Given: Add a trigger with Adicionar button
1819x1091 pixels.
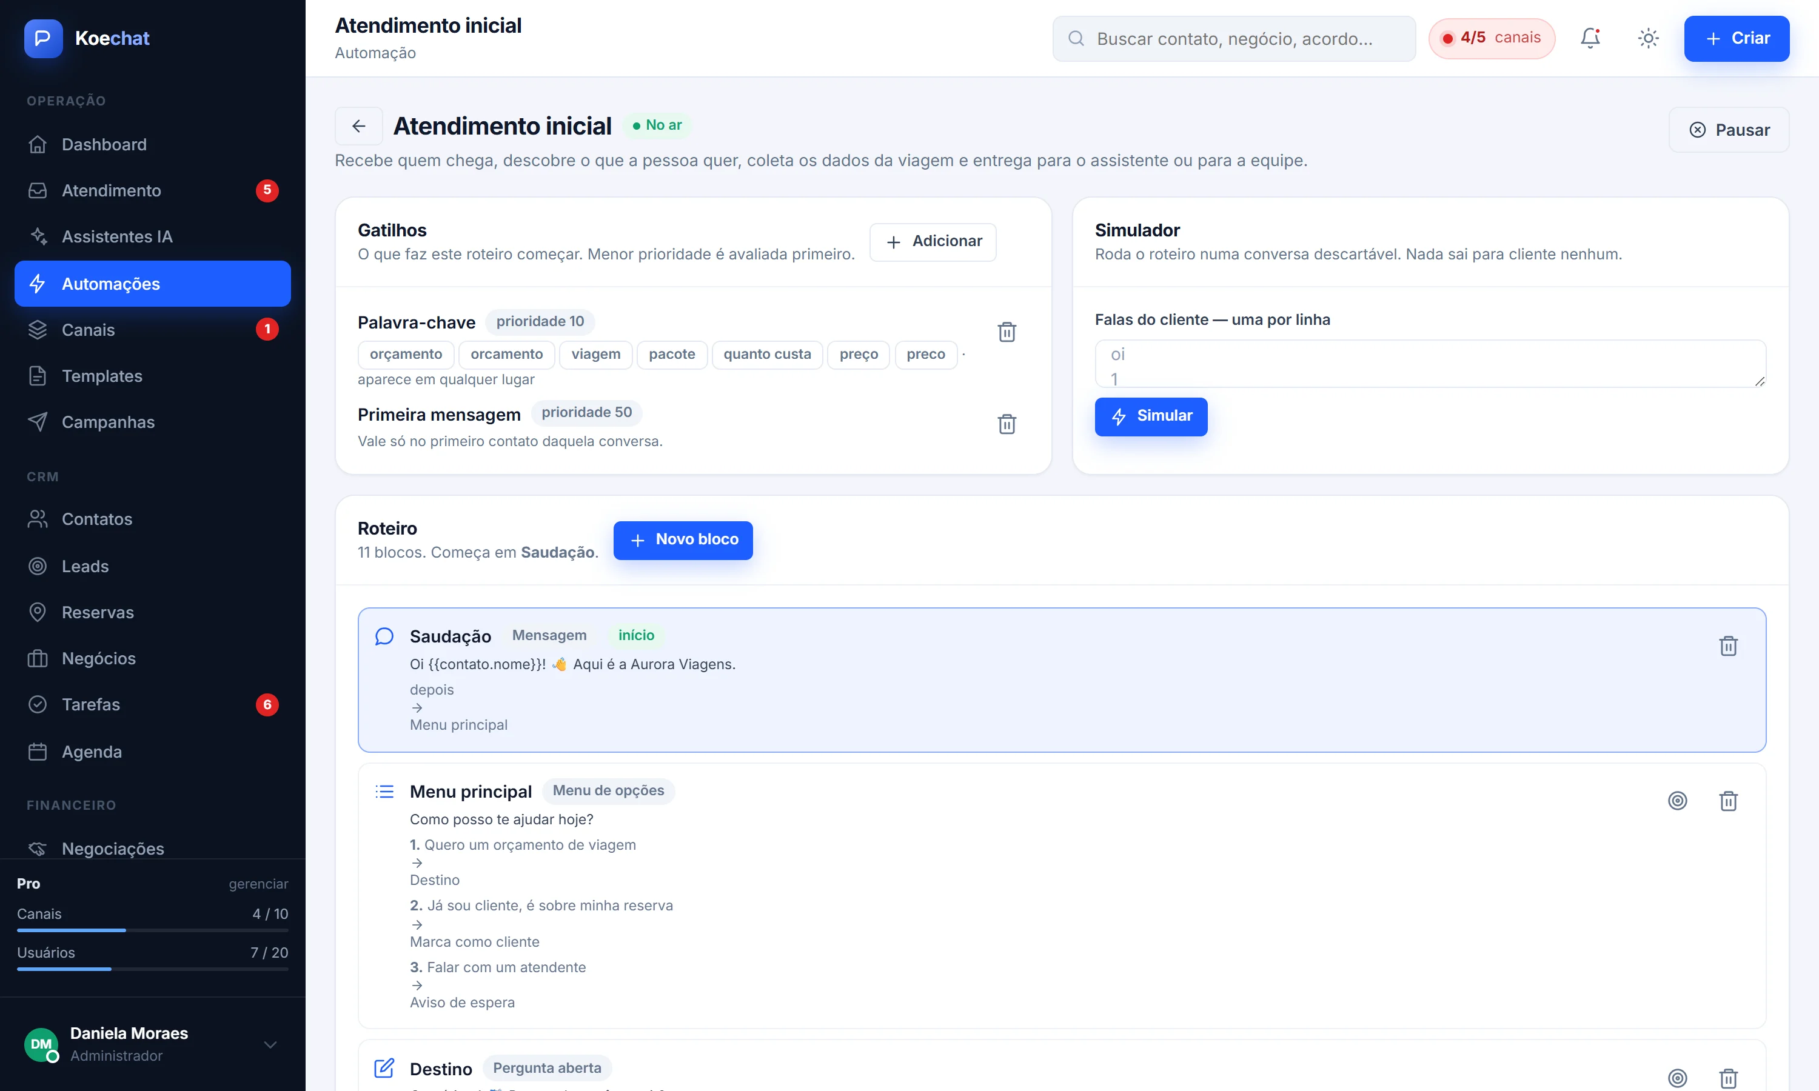Looking at the screenshot, I should pyautogui.click(x=933, y=242).
